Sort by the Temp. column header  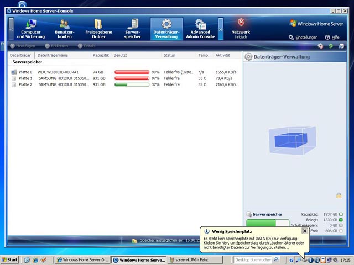point(204,55)
